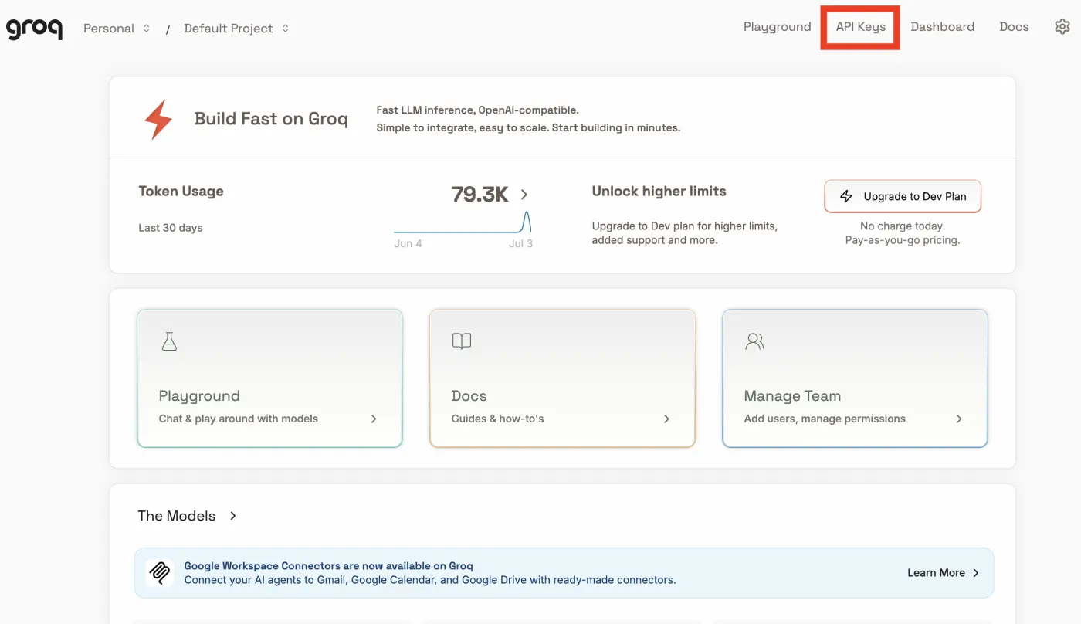This screenshot has height=624, width=1081.
Task: Click the Build Fast on Groq title
Action: (x=271, y=119)
